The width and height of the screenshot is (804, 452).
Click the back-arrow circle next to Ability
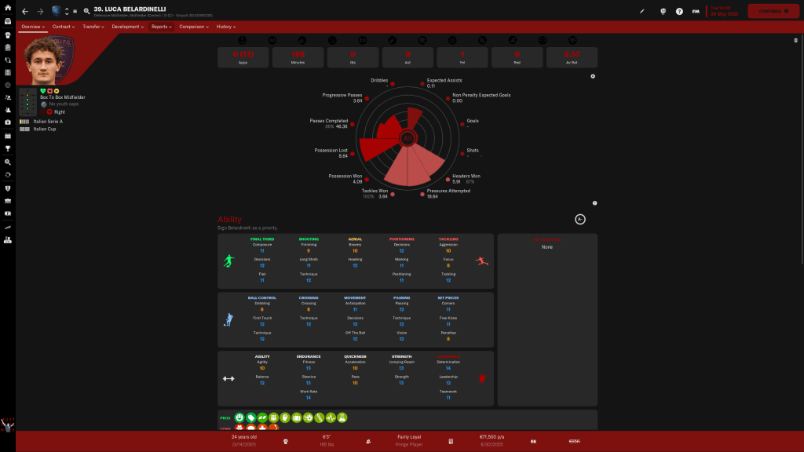[580, 220]
